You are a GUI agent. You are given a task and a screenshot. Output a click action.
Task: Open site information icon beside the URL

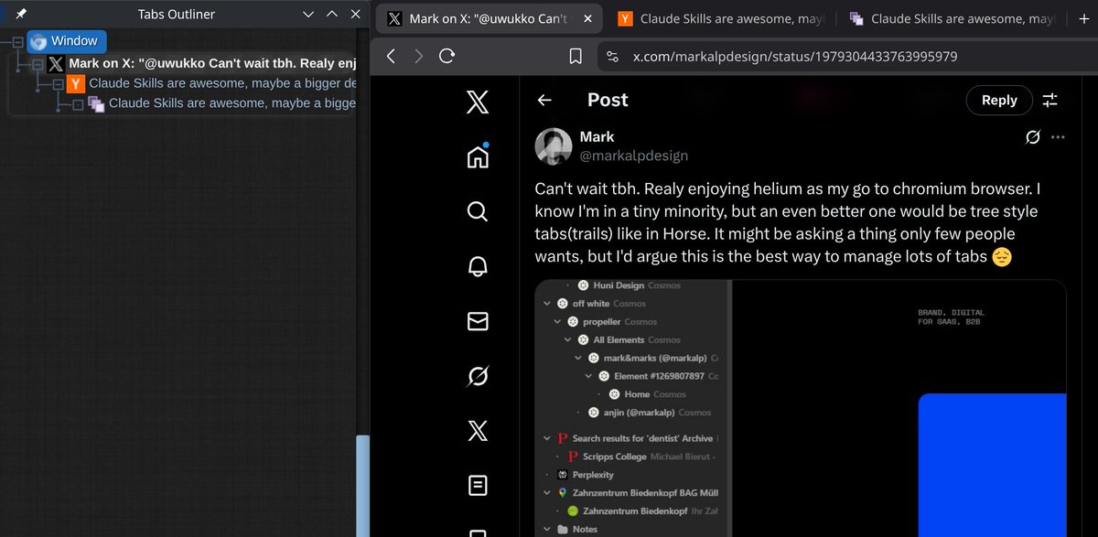613,57
